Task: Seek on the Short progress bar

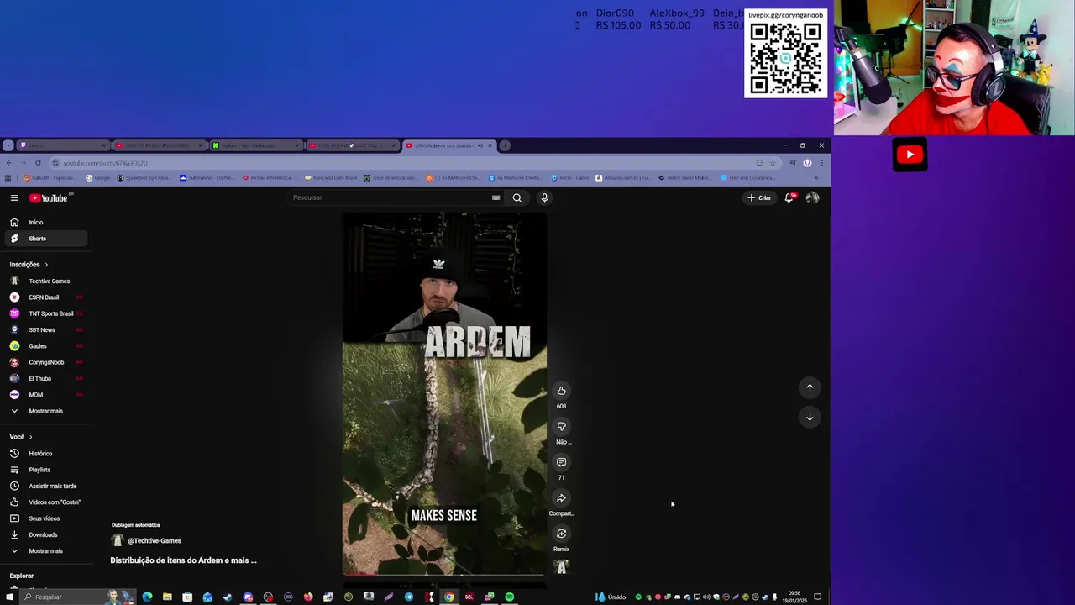Action: coord(444,575)
